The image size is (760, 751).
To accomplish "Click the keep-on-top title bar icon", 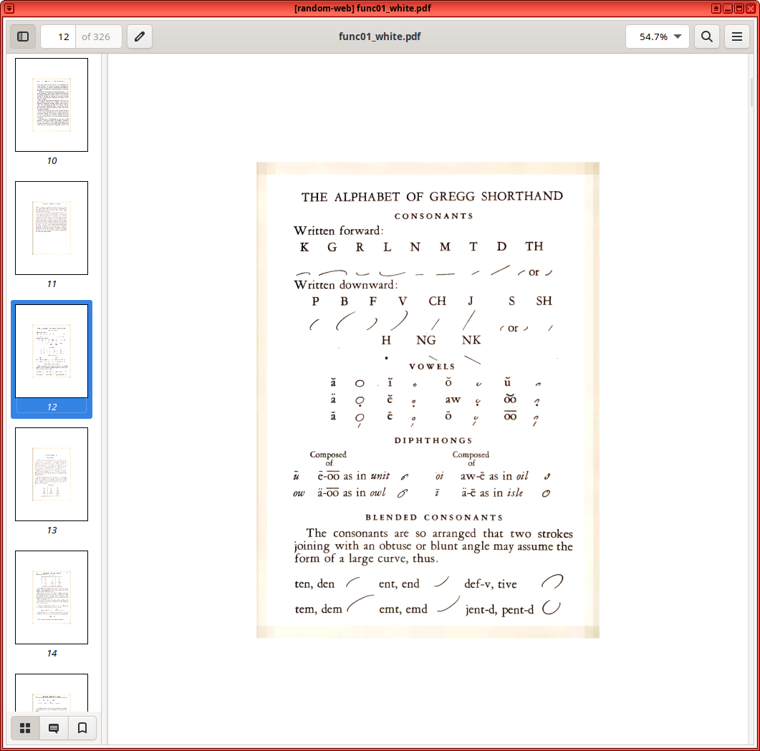I will [716, 9].
